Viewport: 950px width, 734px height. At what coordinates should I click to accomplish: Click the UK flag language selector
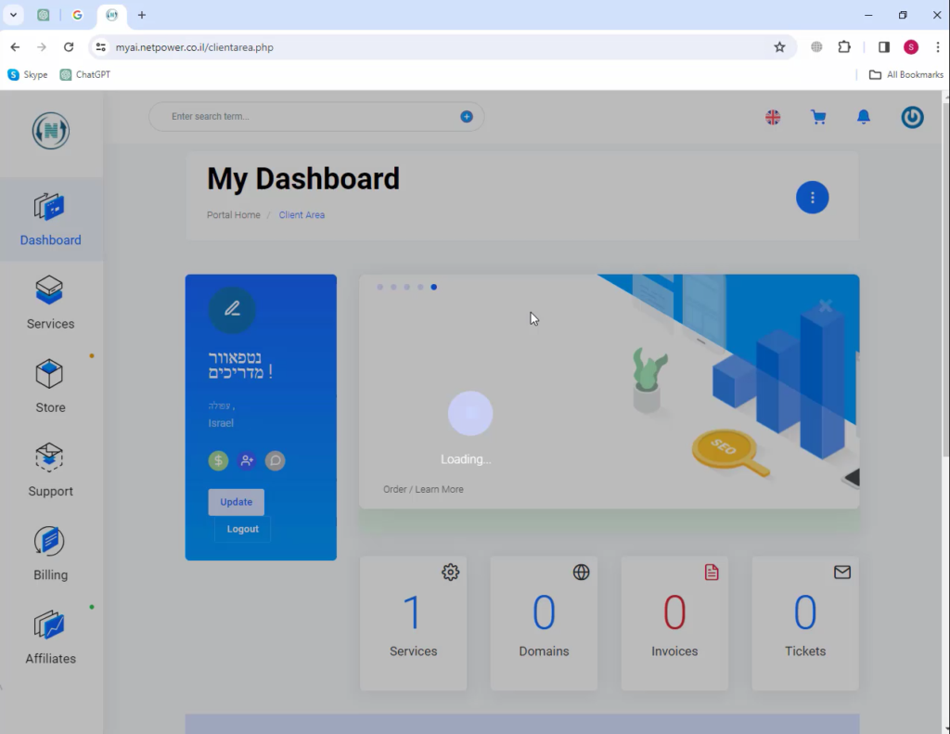772,117
